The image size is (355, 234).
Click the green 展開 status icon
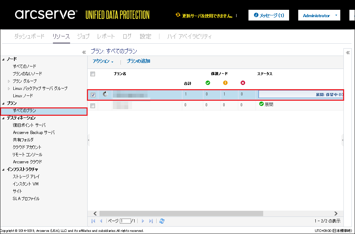point(261,104)
